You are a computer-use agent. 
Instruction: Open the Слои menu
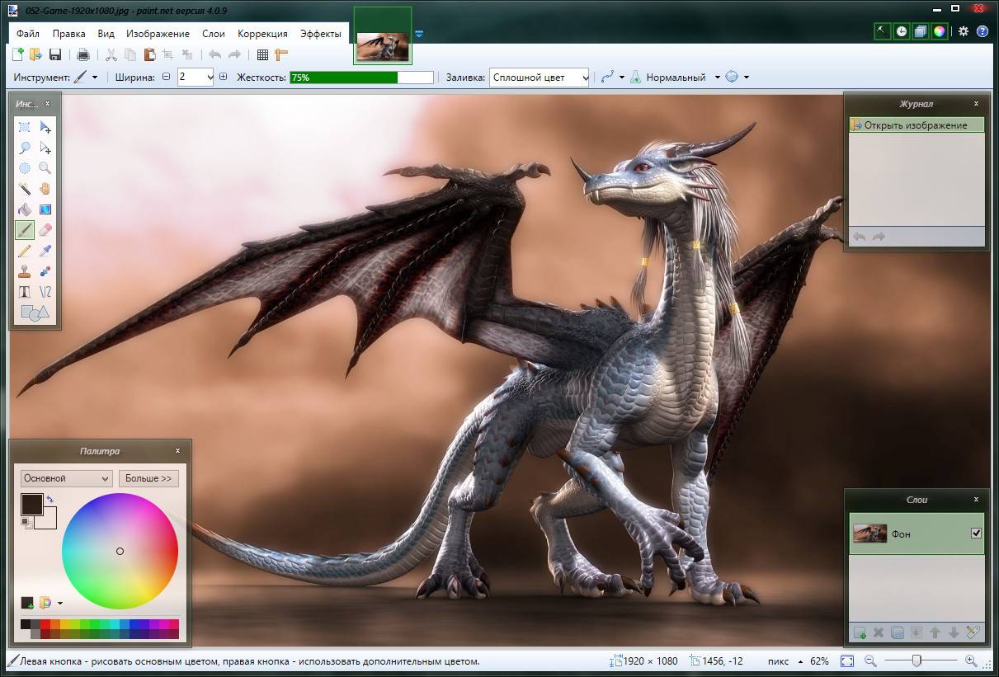pos(214,34)
